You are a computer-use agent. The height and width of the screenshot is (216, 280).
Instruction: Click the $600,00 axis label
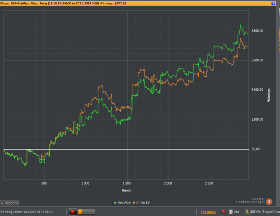[257, 60]
